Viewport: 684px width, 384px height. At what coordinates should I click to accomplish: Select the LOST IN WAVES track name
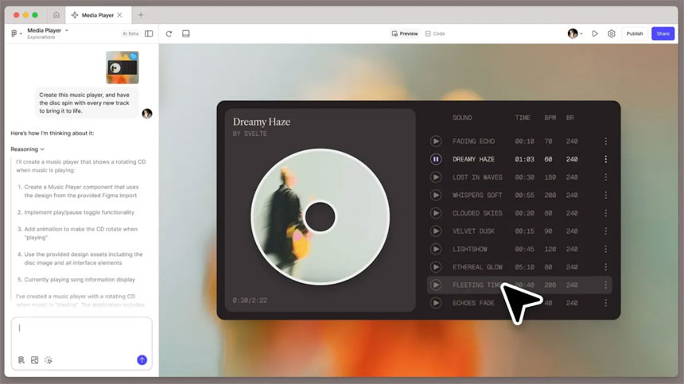(x=477, y=177)
